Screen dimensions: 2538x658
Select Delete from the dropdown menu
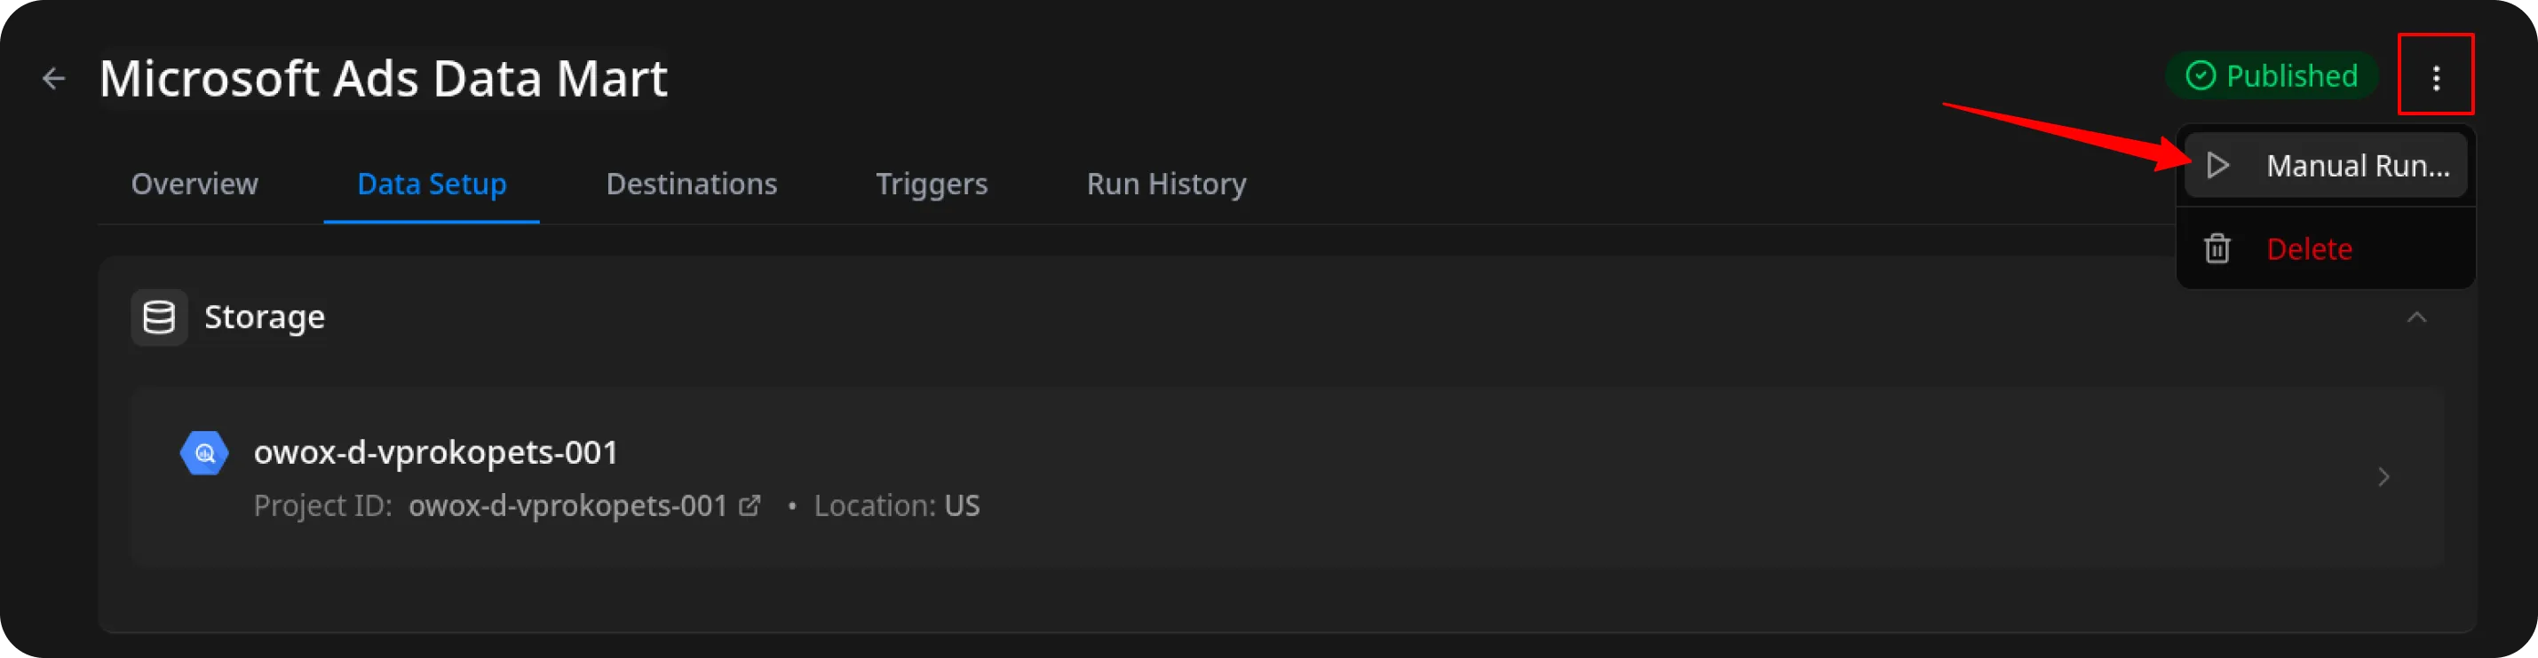click(x=2308, y=249)
